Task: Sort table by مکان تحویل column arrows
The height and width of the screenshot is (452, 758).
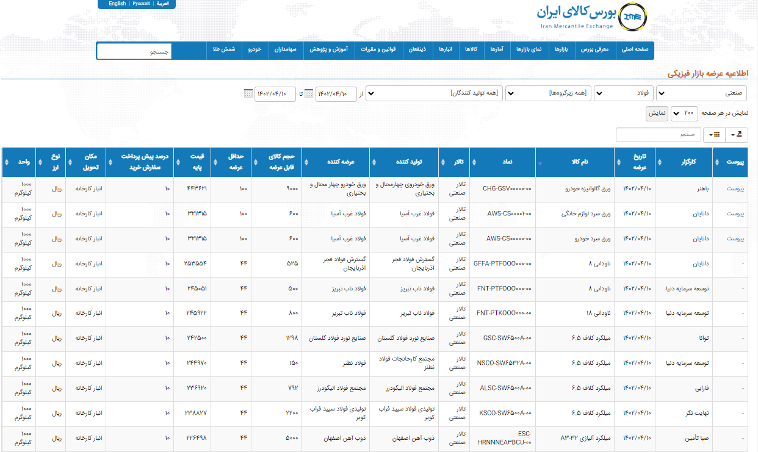Action: pos(69,162)
